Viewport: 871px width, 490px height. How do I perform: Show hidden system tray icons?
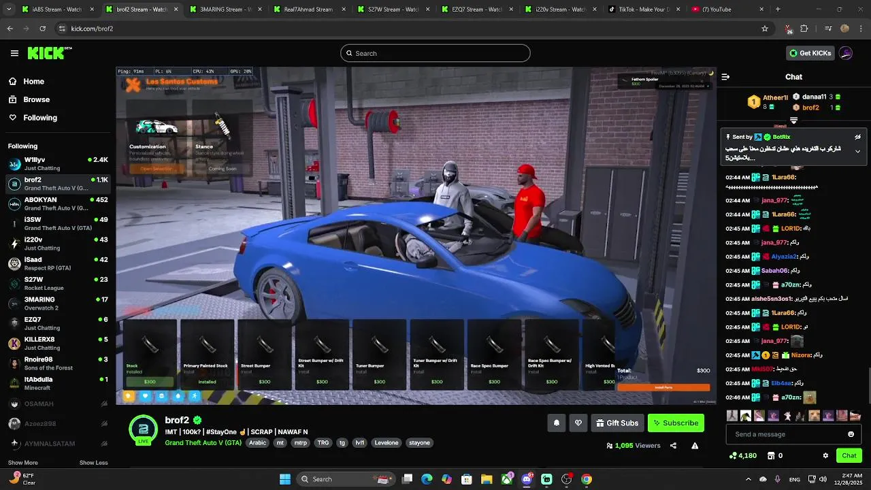749,479
